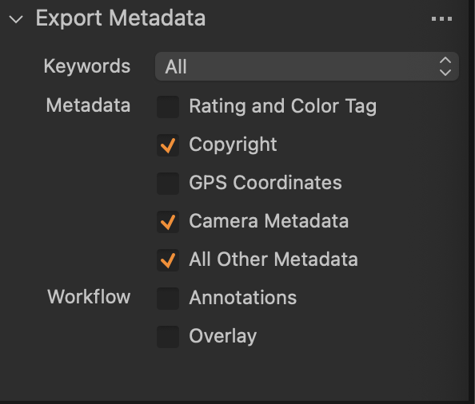
Task: Open the three-dot panel options menu
Action: (441, 19)
